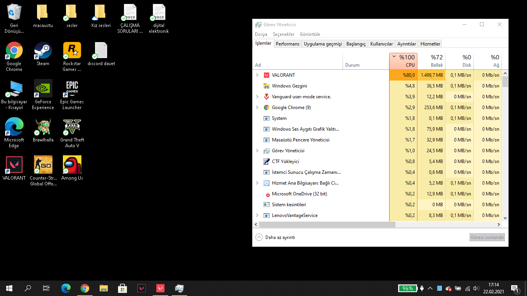Expand the Görev Yöneticisi process row
This screenshot has width=527, height=296.
click(257, 151)
